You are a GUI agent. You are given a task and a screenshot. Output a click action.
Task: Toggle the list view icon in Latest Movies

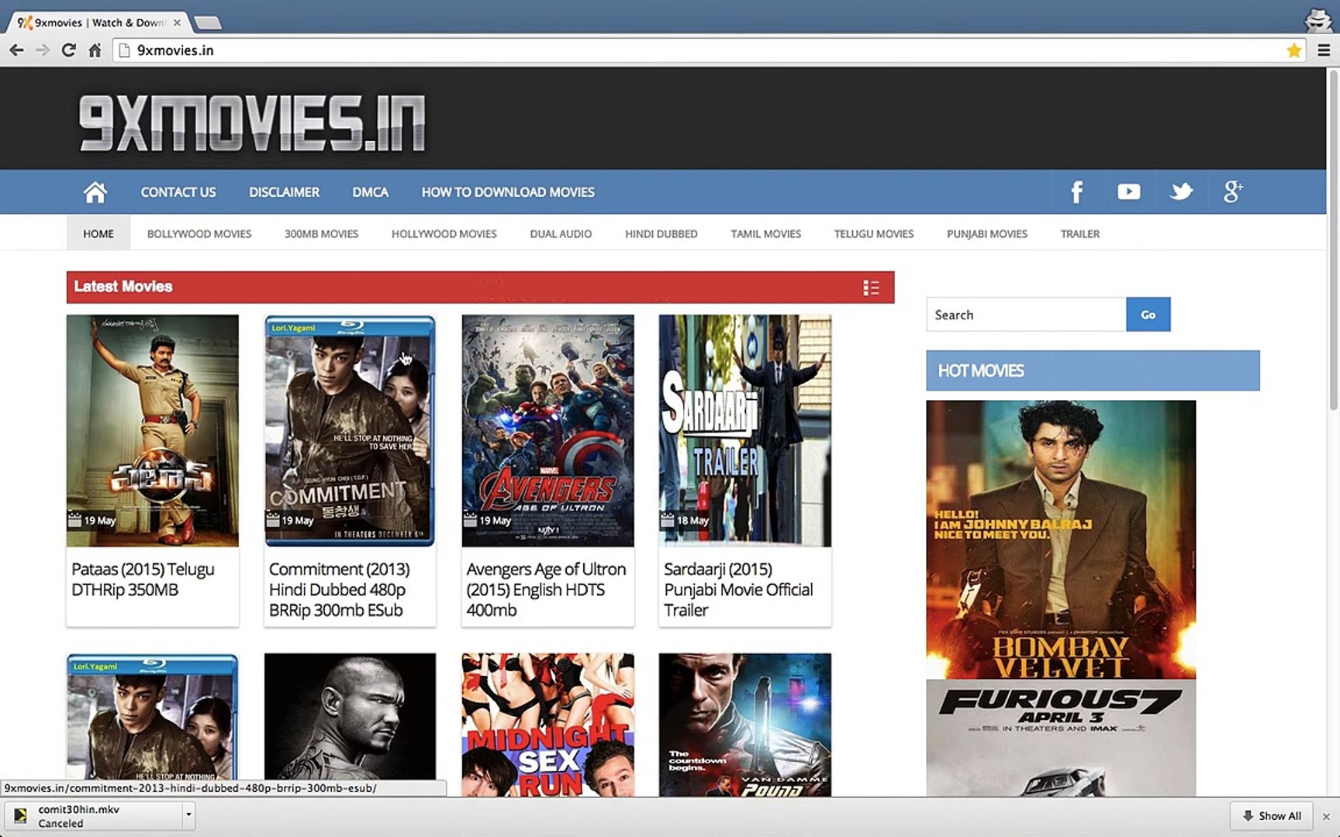point(871,288)
